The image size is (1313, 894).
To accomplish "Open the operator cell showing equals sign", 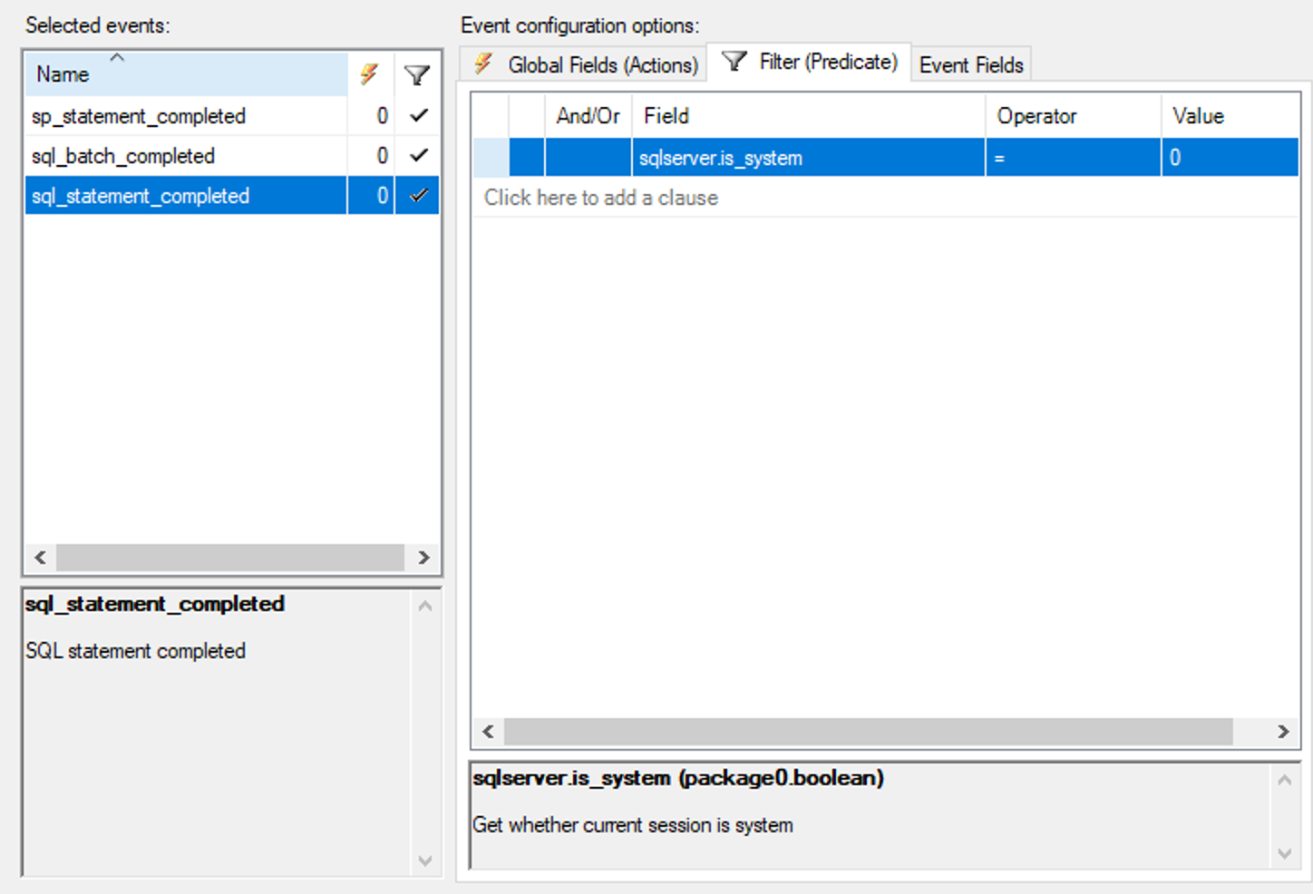I will pos(1073,158).
